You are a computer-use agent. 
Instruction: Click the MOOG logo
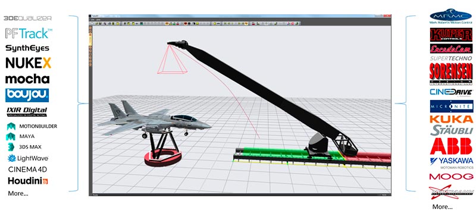pos(451,177)
